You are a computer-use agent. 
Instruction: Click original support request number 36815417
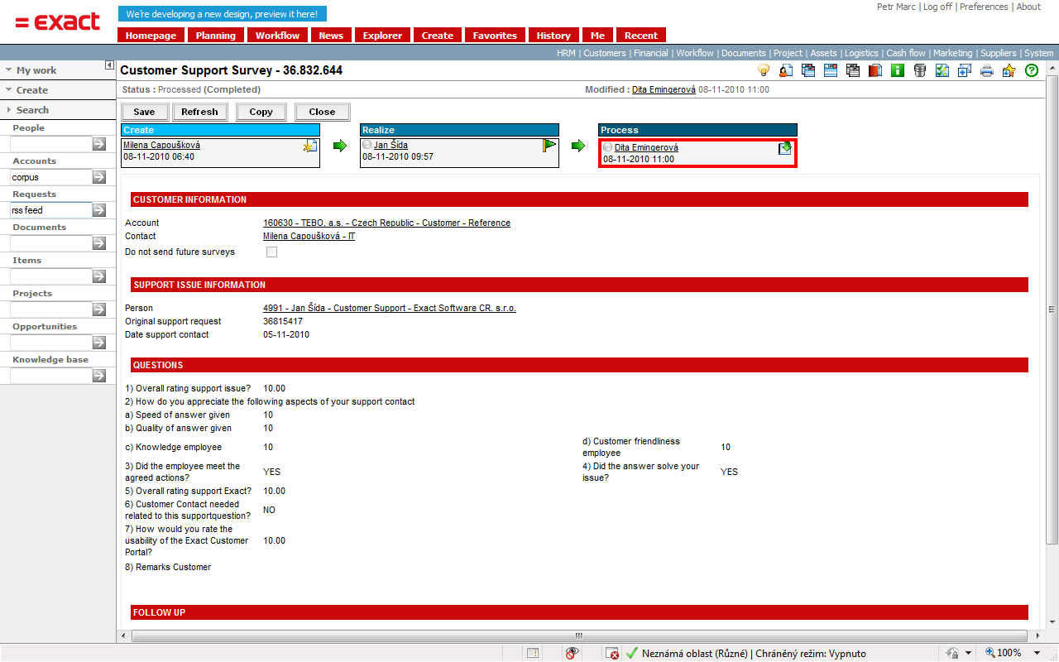[283, 322]
